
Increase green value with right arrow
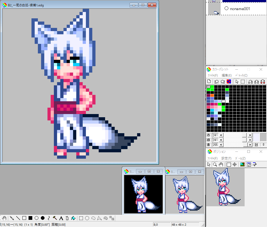click(x=250, y=140)
